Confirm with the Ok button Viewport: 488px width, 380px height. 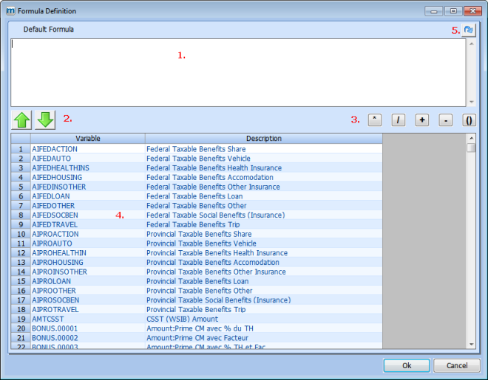tap(407, 365)
